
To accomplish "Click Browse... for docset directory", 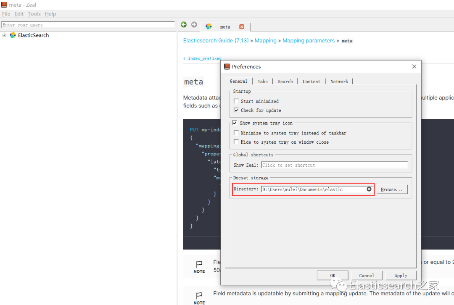I will pyautogui.click(x=392, y=189).
